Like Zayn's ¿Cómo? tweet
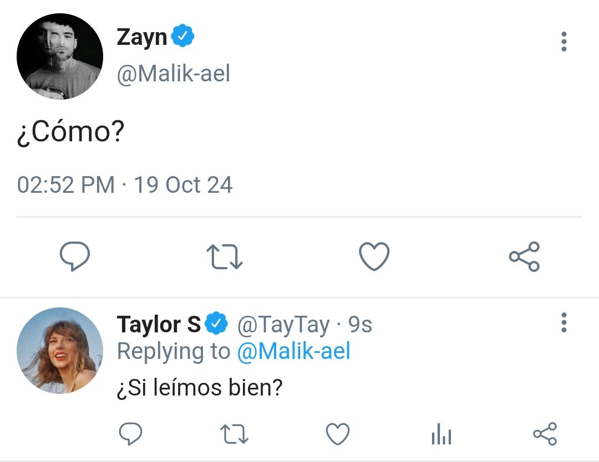The width and height of the screenshot is (599, 462). [x=374, y=256]
